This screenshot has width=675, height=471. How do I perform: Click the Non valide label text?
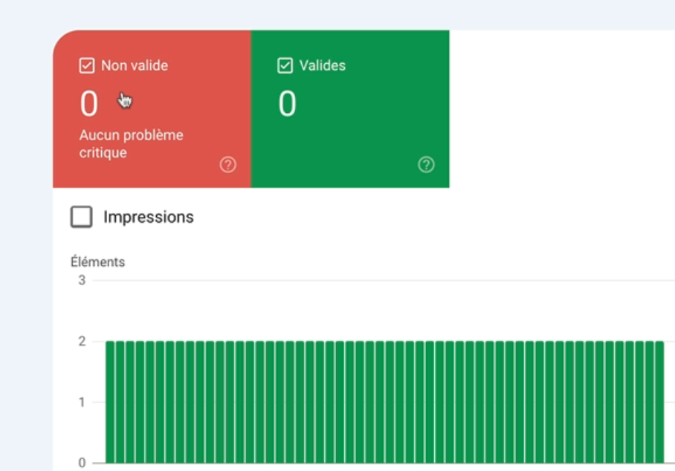[x=135, y=66]
